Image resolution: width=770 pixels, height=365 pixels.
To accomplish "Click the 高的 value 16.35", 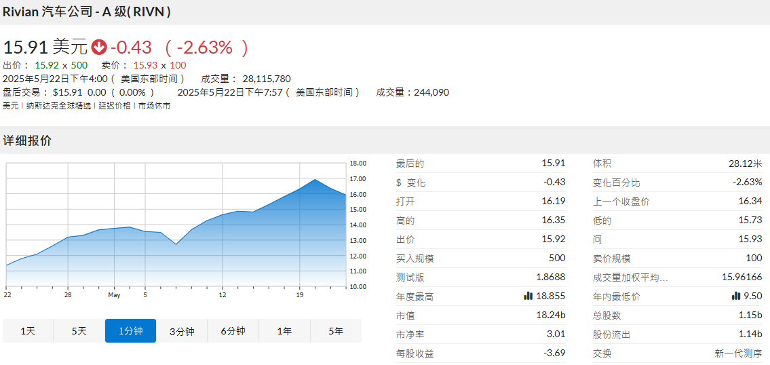I will (555, 220).
